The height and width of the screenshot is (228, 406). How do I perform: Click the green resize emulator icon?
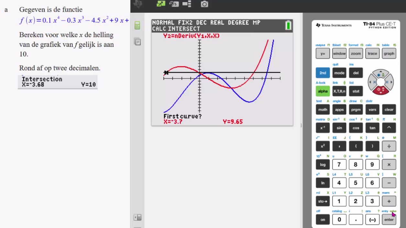(161, 4)
